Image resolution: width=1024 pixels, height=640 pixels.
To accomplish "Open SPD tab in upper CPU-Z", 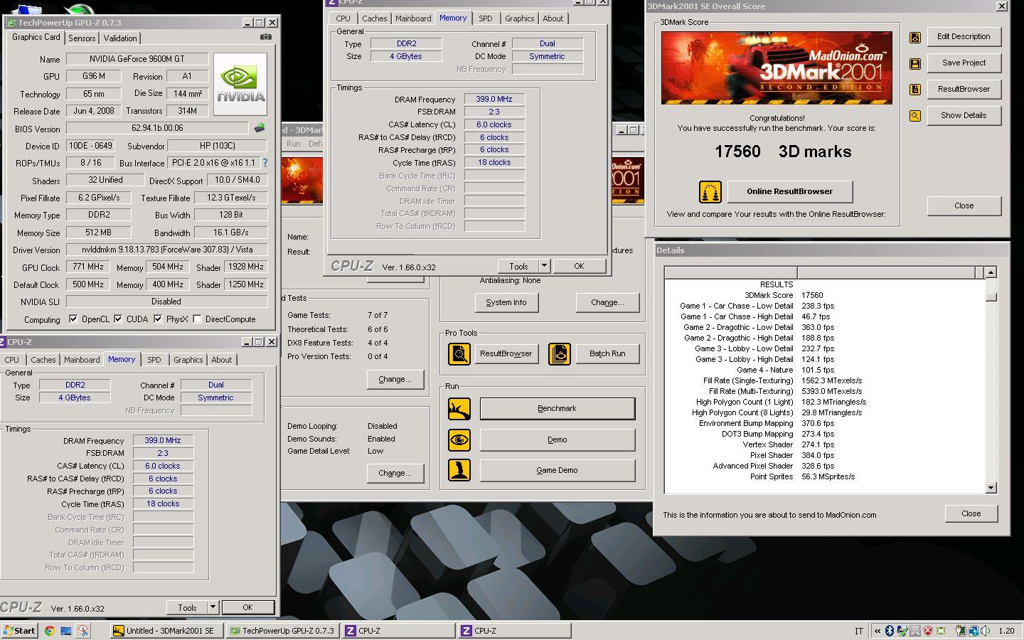I will 486,18.
